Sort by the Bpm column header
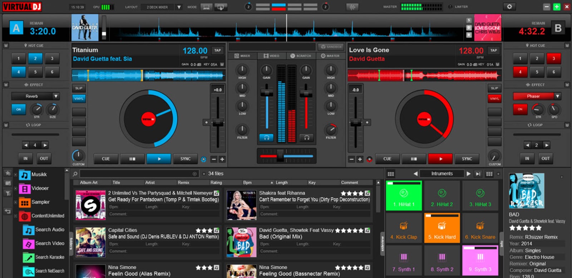Image resolution: width=572 pixels, height=278 pixels. (x=247, y=183)
